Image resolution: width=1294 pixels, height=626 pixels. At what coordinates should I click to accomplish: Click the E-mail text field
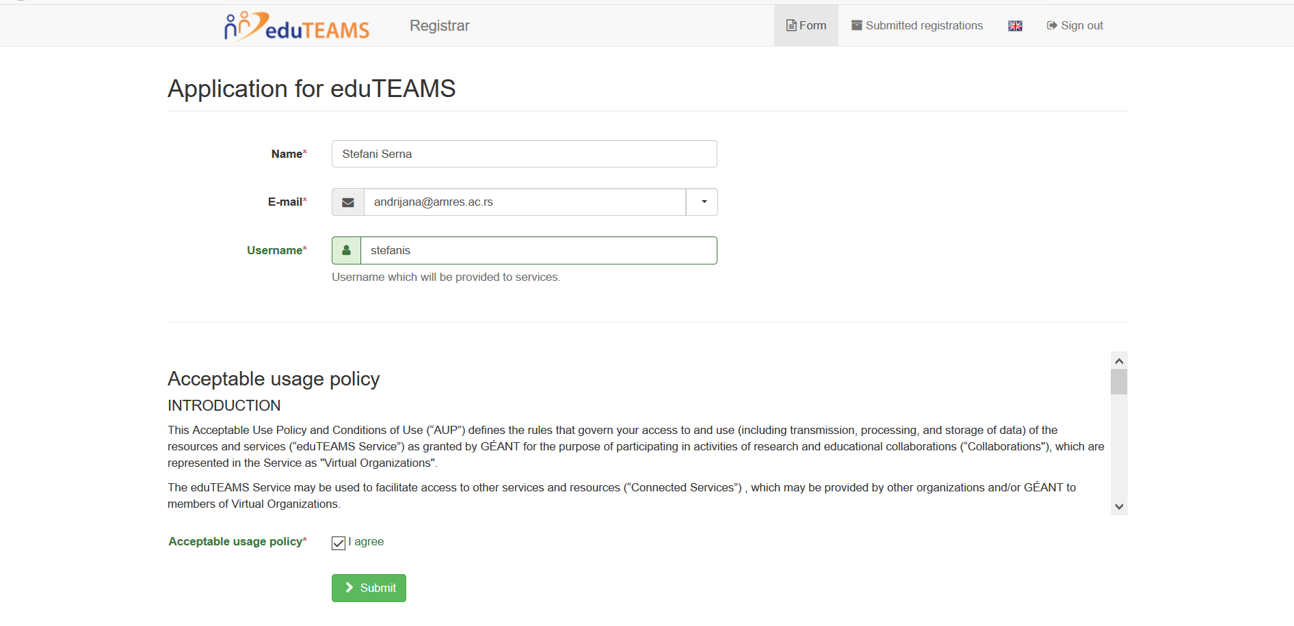coord(525,202)
